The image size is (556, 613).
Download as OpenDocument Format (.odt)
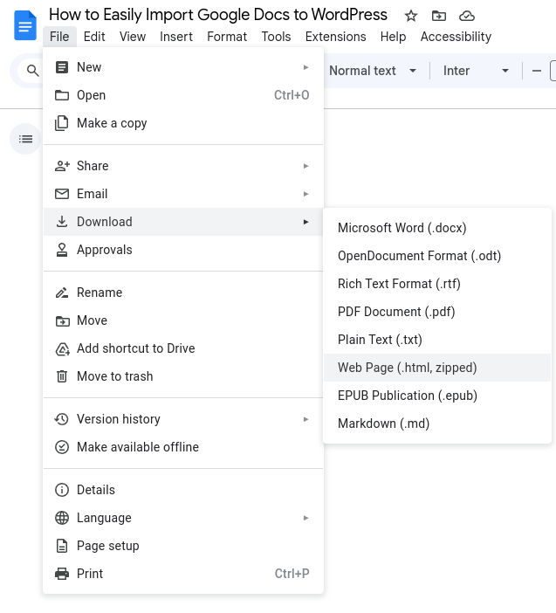click(x=437, y=256)
